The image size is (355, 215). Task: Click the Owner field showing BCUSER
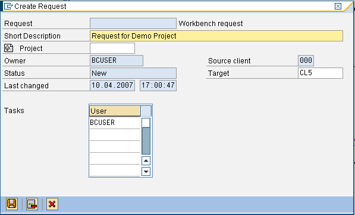click(x=117, y=60)
